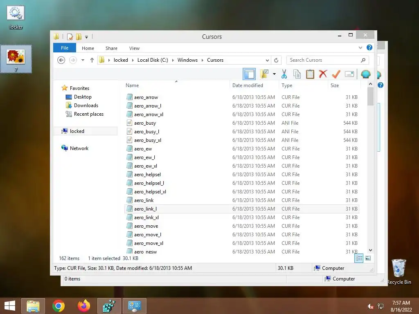
Task: Click the Cut scissors toolbar icon
Action: point(284,74)
